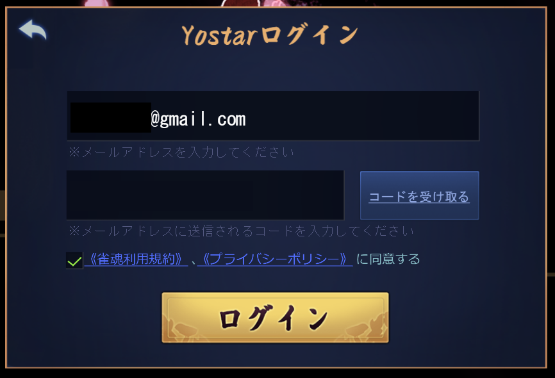Image resolution: width=555 pixels, height=378 pixels.
Task: Click the に同意する label text
Action: point(388,259)
